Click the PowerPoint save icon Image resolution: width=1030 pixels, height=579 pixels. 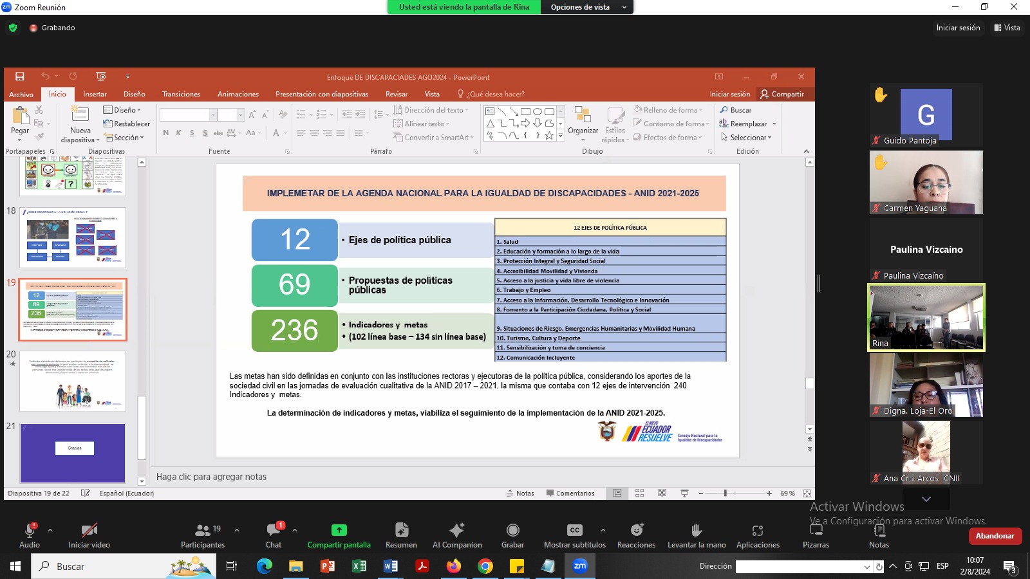[x=20, y=77]
